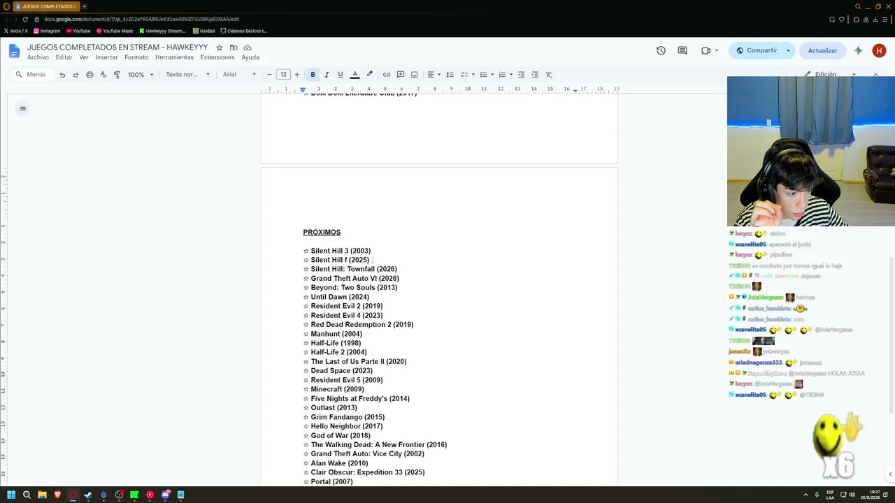Open the bulleted list dropdown
The width and height of the screenshot is (895, 503).
[x=487, y=75]
